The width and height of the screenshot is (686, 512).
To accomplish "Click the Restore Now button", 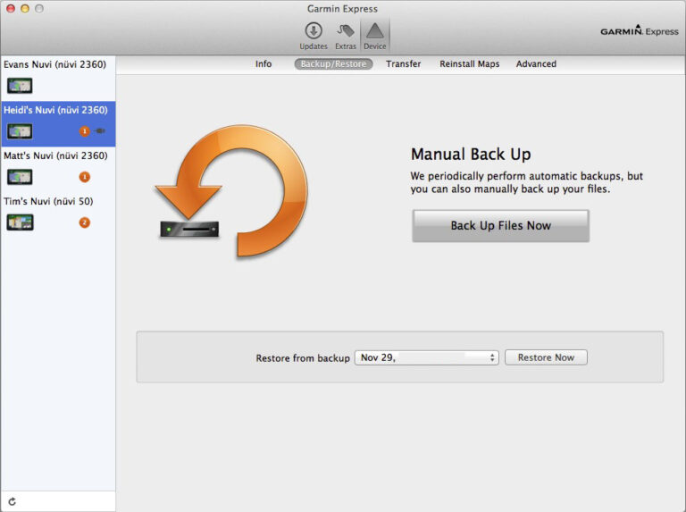I will point(546,357).
